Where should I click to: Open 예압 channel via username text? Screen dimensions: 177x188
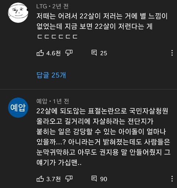pos(42,101)
